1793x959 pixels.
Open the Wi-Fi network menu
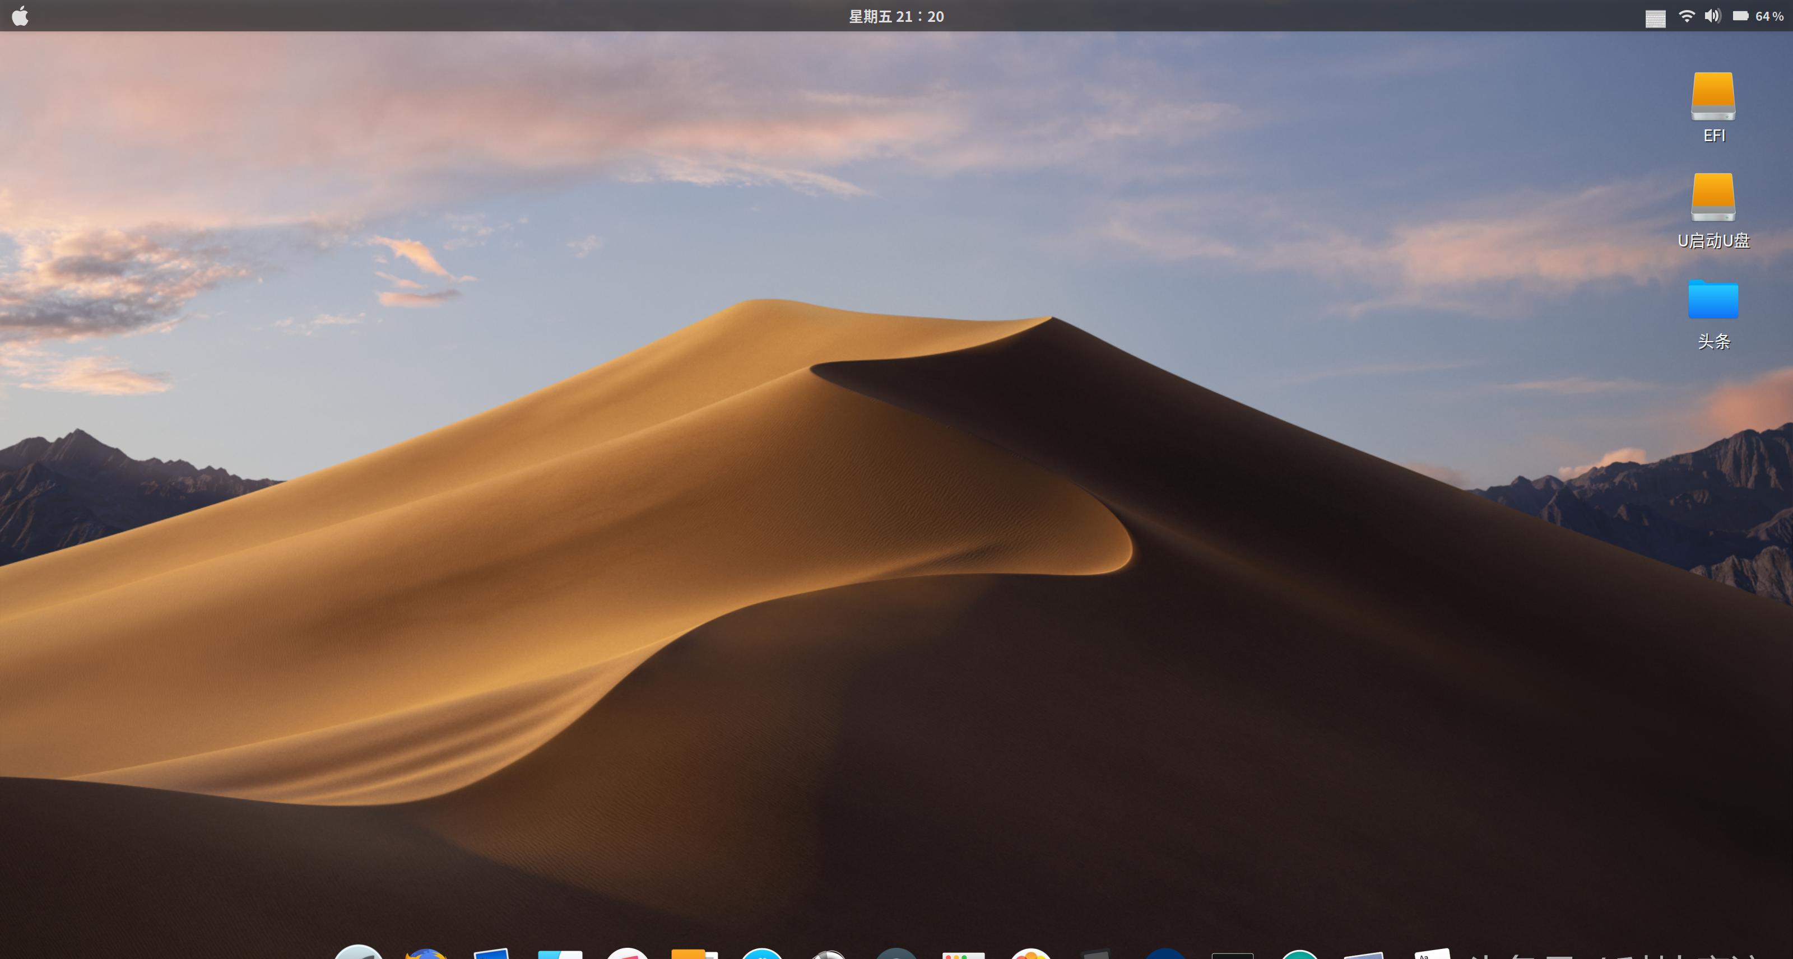pos(1687,16)
